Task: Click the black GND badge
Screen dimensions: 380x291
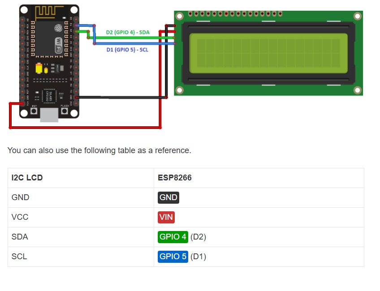Action: pyautogui.click(x=168, y=197)
